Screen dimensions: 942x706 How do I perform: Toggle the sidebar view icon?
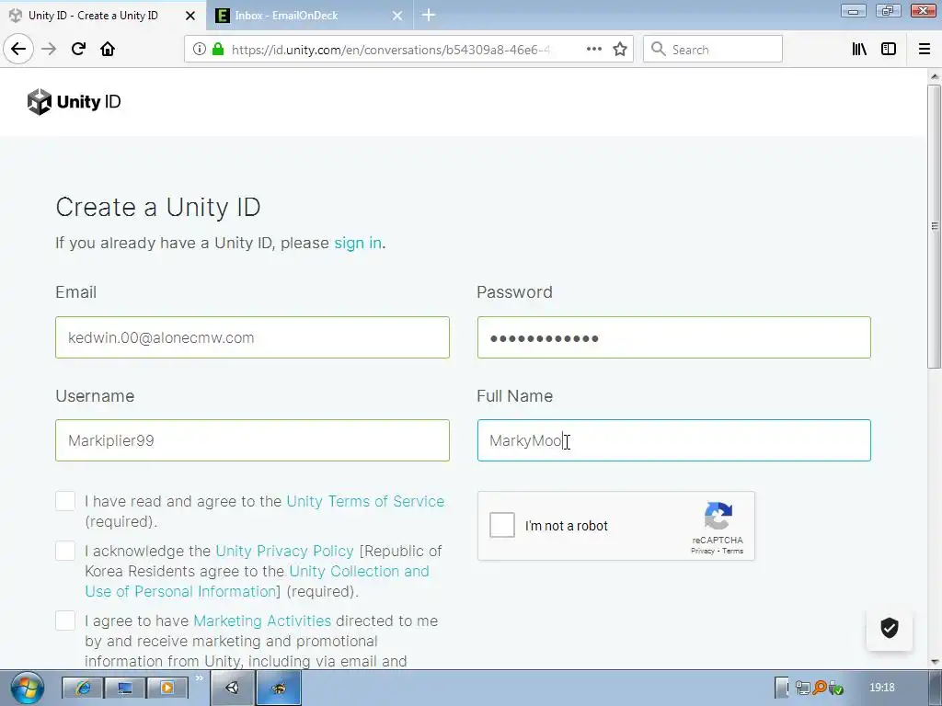(x=889, y=50)
